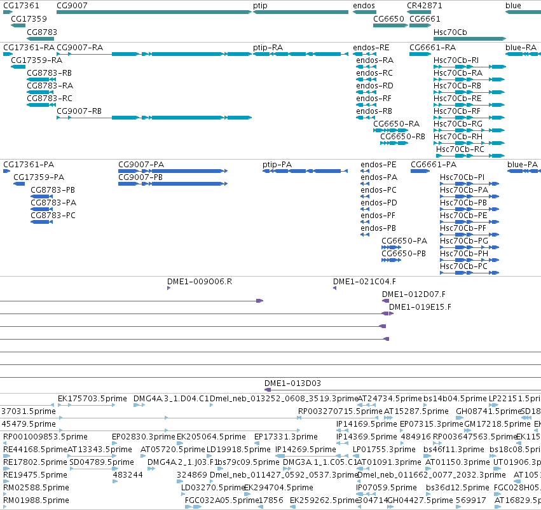
Task: Click the 'EK175703.5prime' EST label
Action: [x=92, y=399]
